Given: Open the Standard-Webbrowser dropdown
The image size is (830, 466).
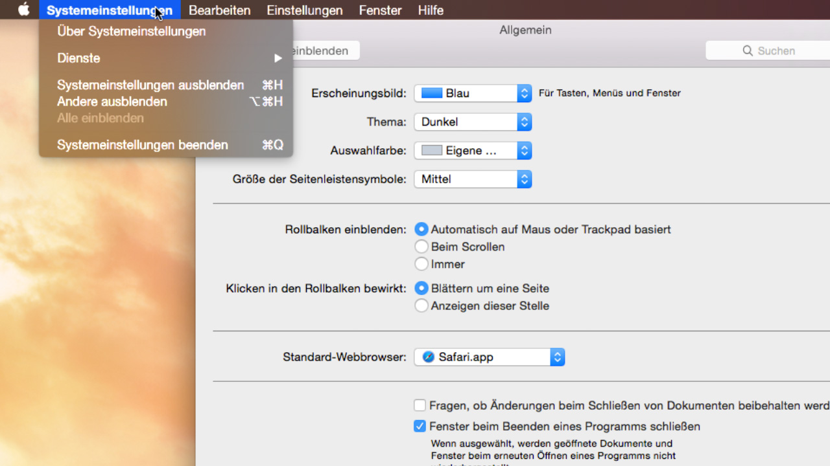Looking at the screenshot, I should [x=490, y=357].
